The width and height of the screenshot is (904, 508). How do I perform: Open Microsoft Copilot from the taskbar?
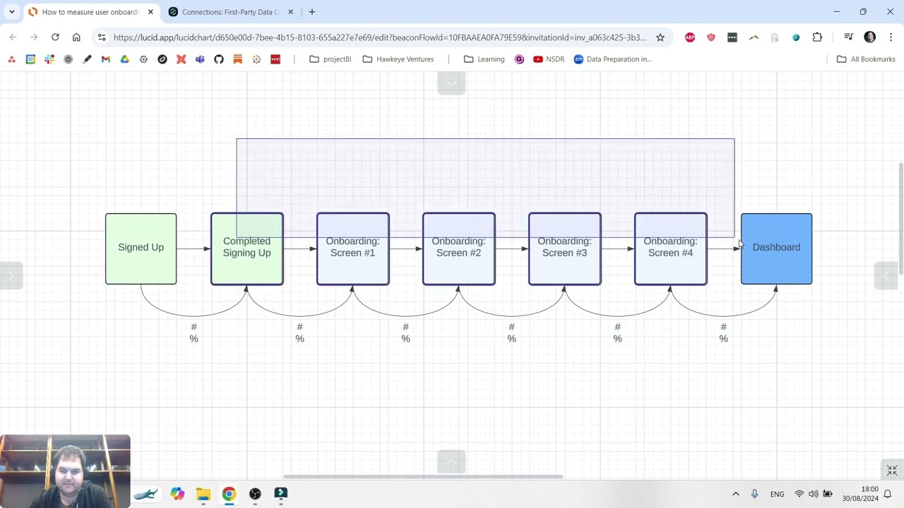click(177, 494)
